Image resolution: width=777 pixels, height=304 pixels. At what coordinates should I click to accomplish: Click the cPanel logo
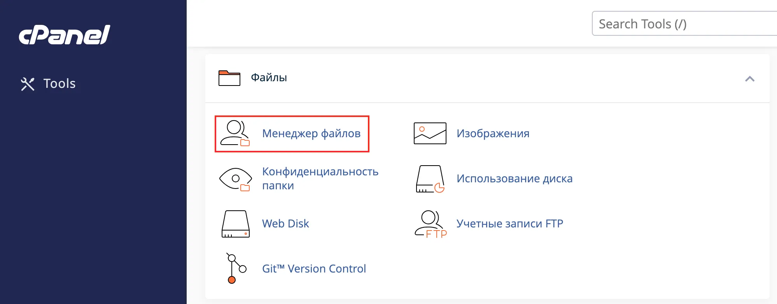pos(65,35)
